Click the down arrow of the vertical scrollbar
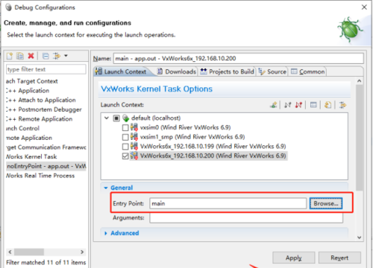 pos(359,237)
